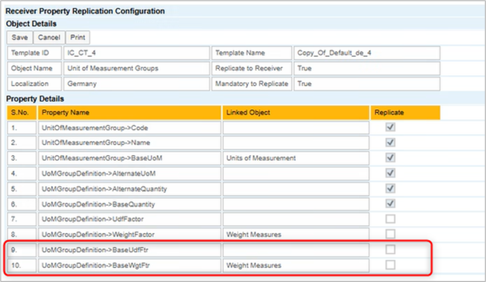Toggle Replicate for UoMGroupDefinition->BaseQuantity
The image size is (486, 282).
pyautogui.click(x=391, y=204)
